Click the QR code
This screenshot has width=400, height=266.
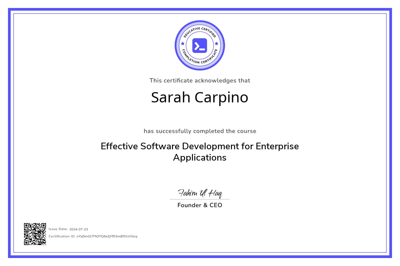pyautogui.click(x=35, y=234)
